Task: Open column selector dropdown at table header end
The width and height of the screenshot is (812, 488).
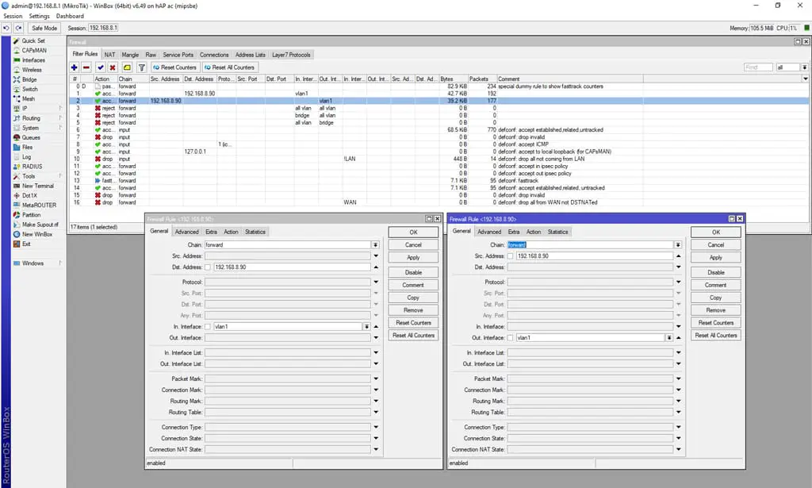Action: (x=806, y=79)
